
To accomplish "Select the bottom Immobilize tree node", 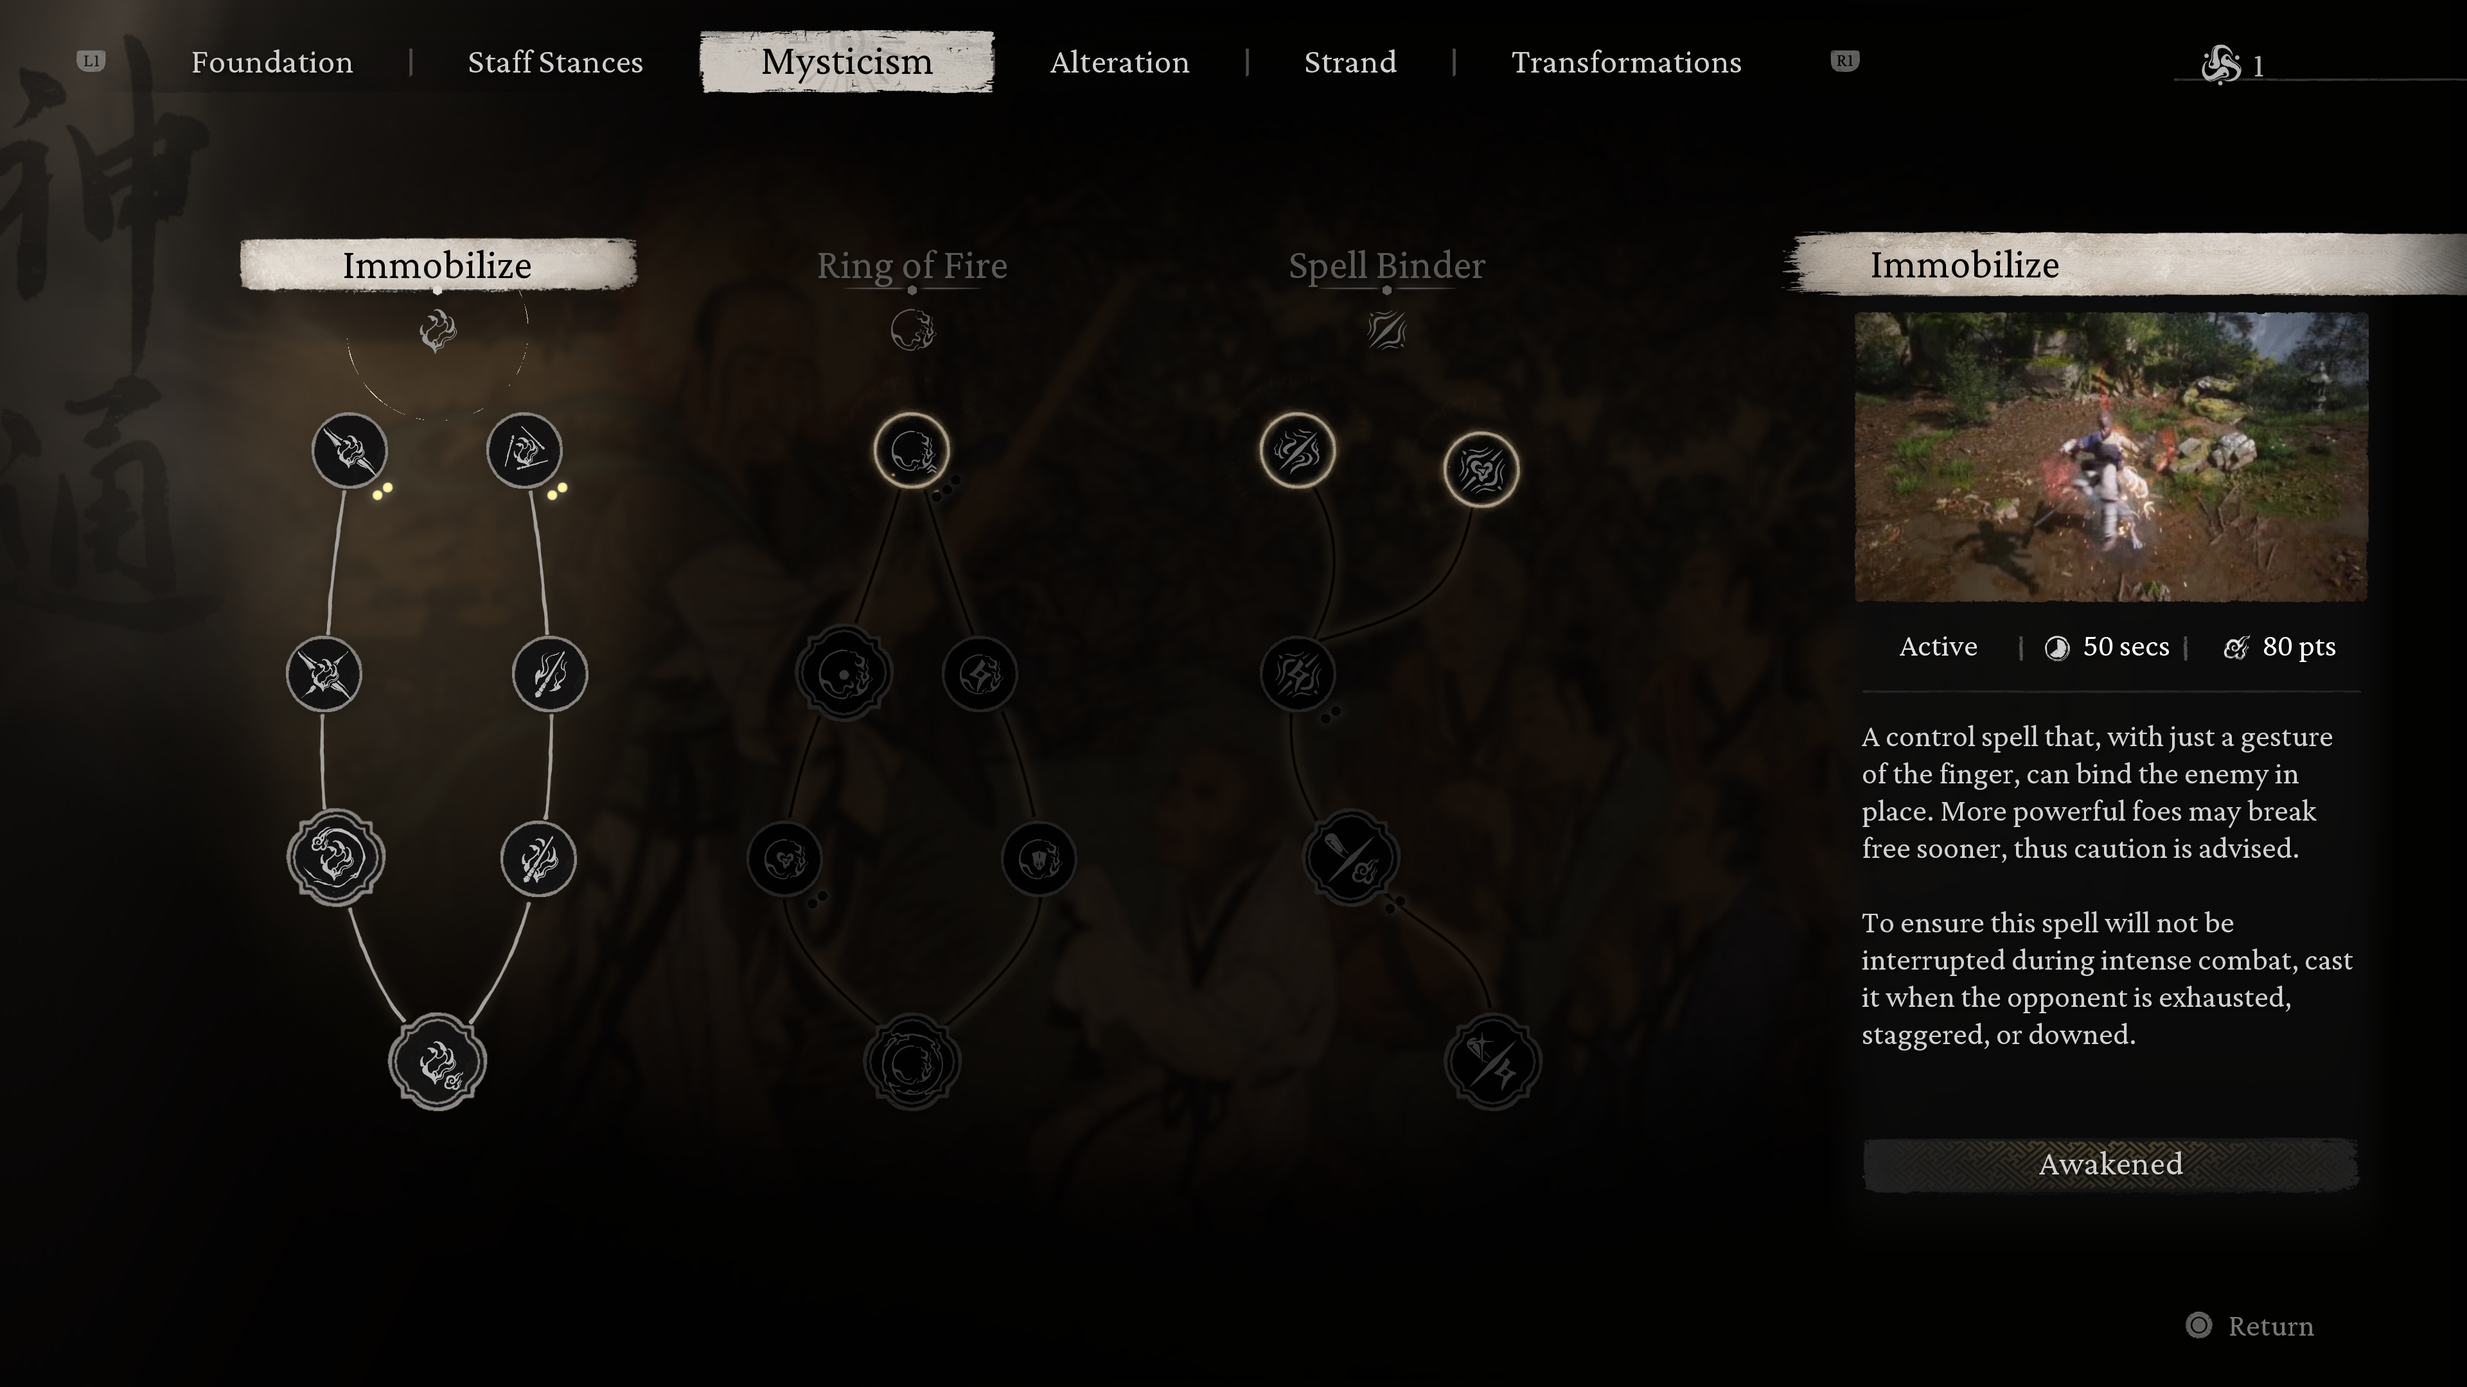I will coord(438,1063).
